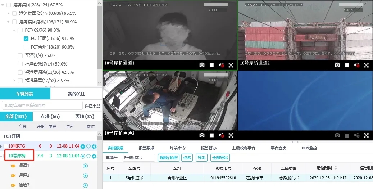This screenshot has height=189, width=373.
Task: Expand the 港务集团公务车 tree node
Action: tap(9, 13)
